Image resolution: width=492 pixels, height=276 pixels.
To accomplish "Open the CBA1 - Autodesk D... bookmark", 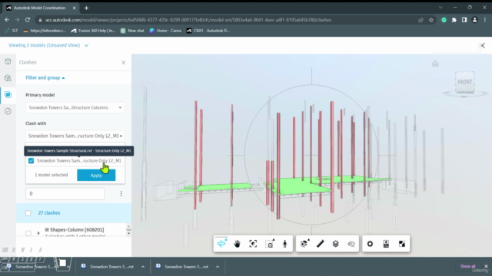I will tap(208, 31).
